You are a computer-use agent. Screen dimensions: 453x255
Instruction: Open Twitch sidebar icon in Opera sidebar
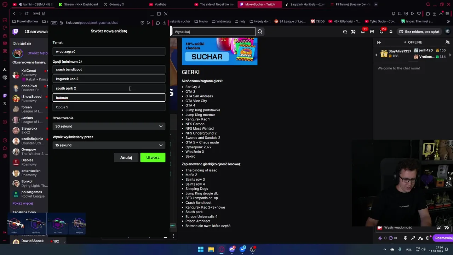pos(5,96)
